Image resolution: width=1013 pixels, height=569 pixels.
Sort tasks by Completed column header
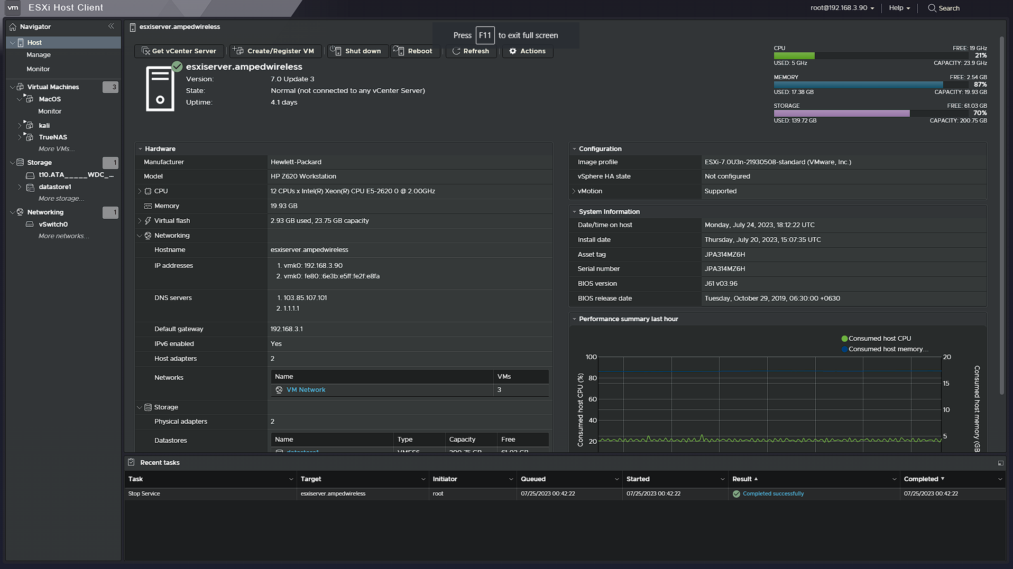tap(920, 479)
